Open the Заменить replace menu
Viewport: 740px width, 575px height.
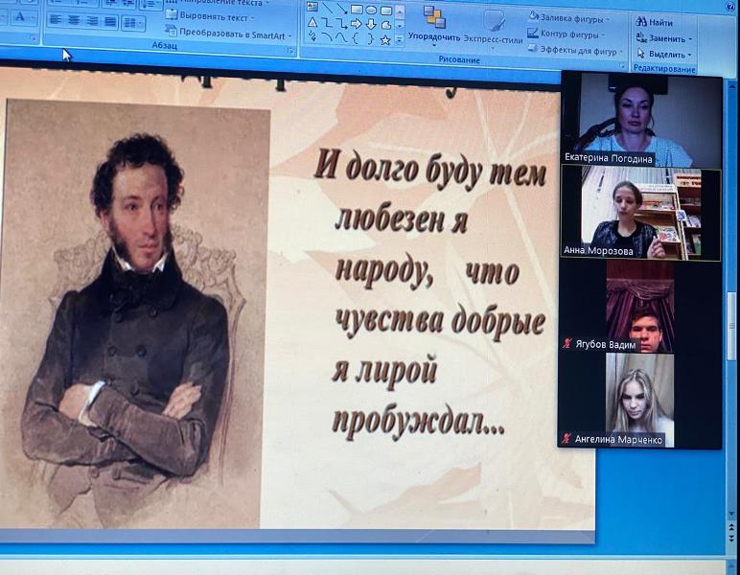[x=666, y=38]
